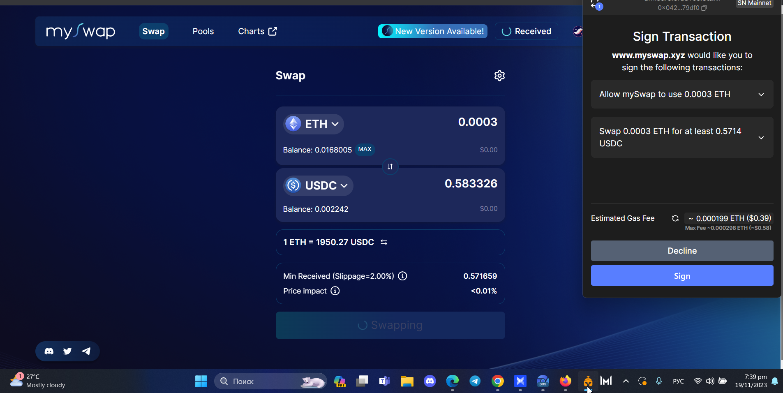This screenshot has height=393, width=783.
Task: Click the Wi-Fi network tray icon
Action: click(x=698, y=381)
